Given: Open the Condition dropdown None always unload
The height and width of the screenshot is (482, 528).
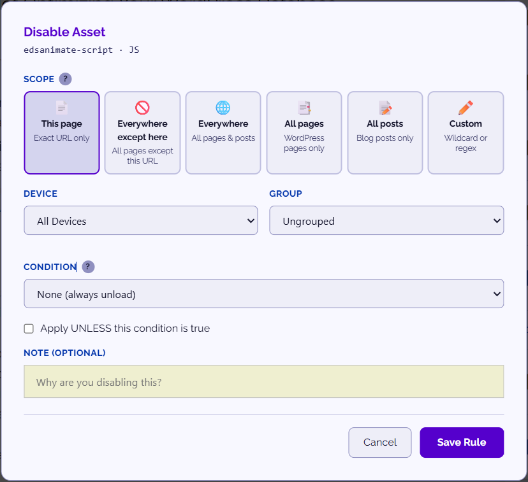Looking at the screenshot, I should (263, 294).
